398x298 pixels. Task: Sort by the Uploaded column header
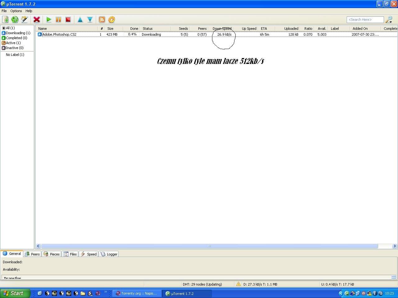pos(288,29)
